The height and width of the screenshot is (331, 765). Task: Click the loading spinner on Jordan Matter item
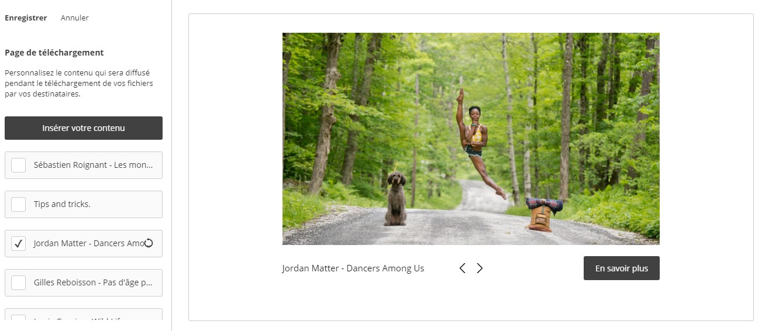click(x=149, y=243)
